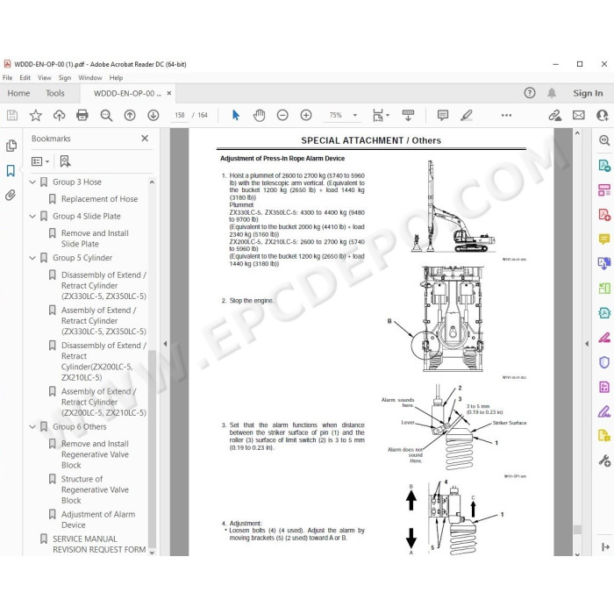Share a link to this file
614x614 pixels.
click(554, 115)
